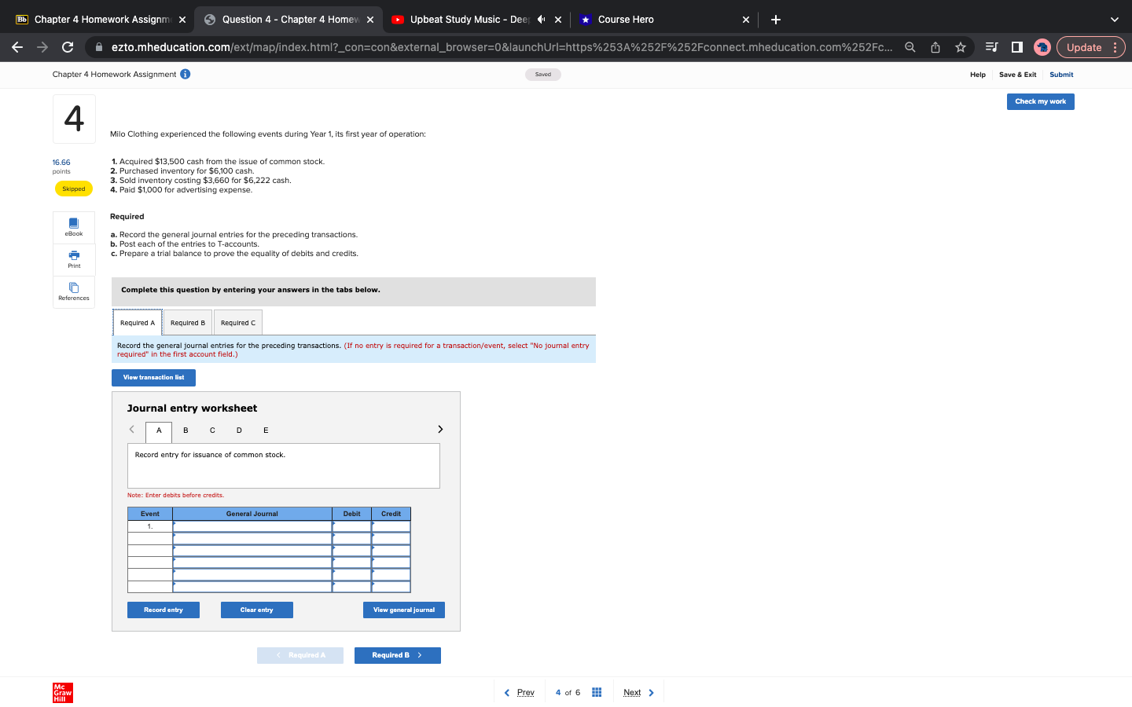Expand the browser tab search chevron
1132x707 pixels.
click(1114, 20)
